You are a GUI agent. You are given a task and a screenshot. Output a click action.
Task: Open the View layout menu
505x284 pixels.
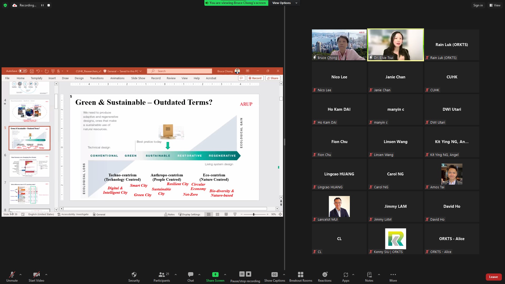pyautogui.click(x=495, y=5)
